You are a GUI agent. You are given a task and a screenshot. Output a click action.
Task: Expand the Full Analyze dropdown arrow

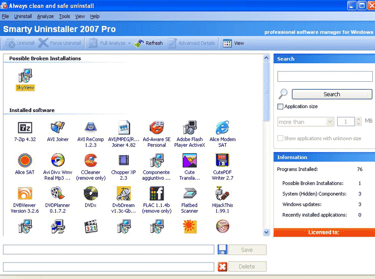130,43
